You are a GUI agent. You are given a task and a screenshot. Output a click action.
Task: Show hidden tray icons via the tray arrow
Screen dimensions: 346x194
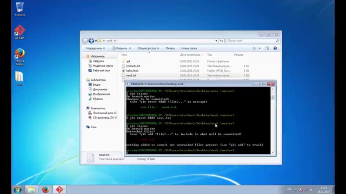coord(295,190)
